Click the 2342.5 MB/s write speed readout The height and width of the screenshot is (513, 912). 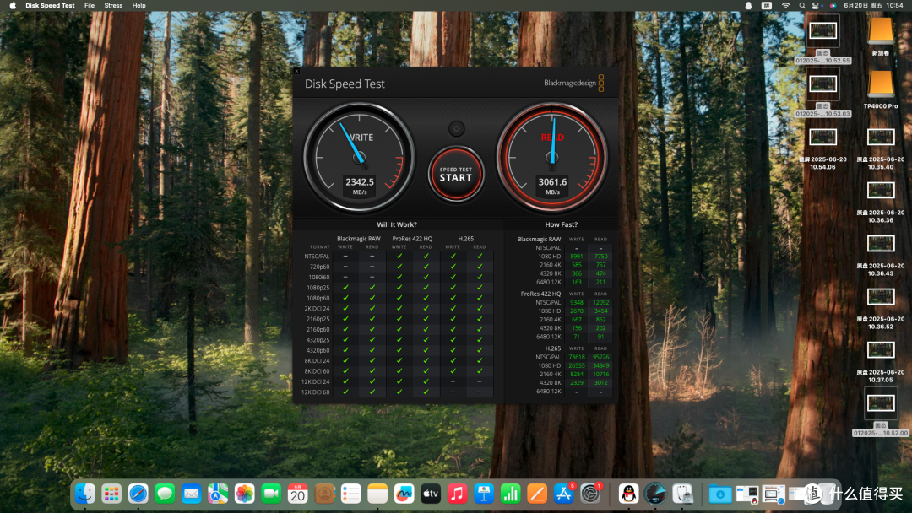click(360, 186)
